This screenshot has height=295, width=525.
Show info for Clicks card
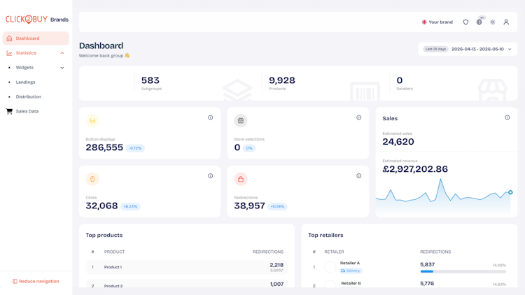pyautogui.click(x=210, y=176)
